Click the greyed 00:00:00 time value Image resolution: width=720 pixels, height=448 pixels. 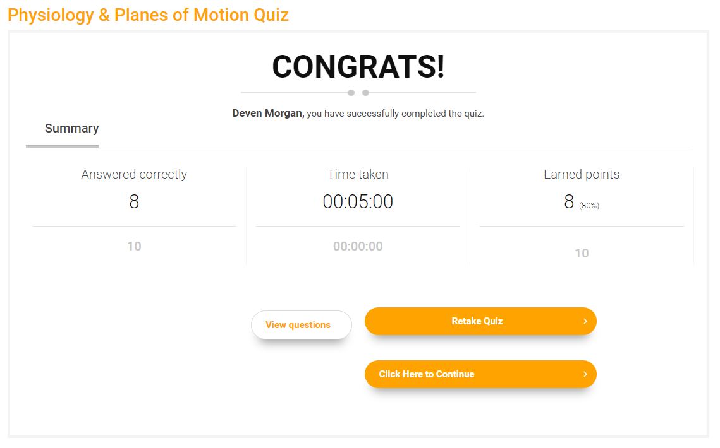(x=358, y=247)
